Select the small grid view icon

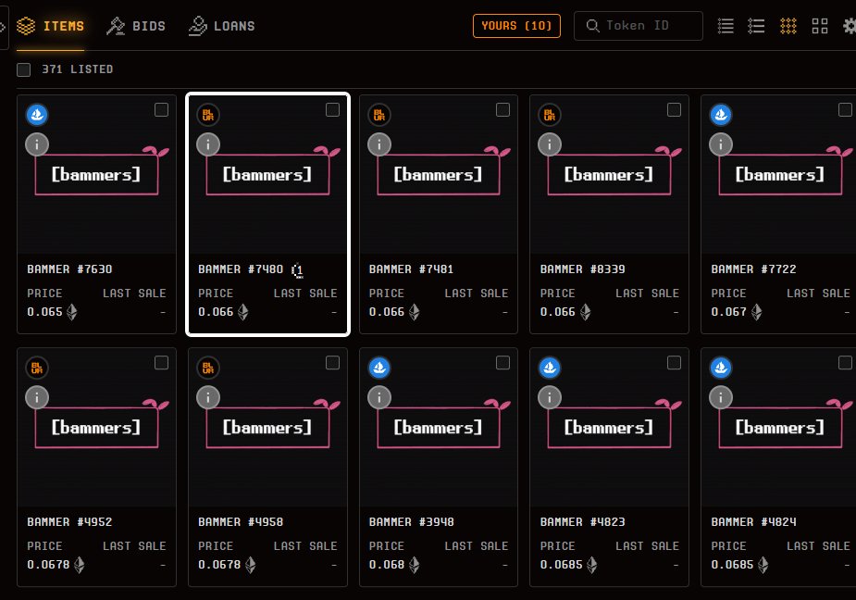pyautogui.click(x=788, y=26)
